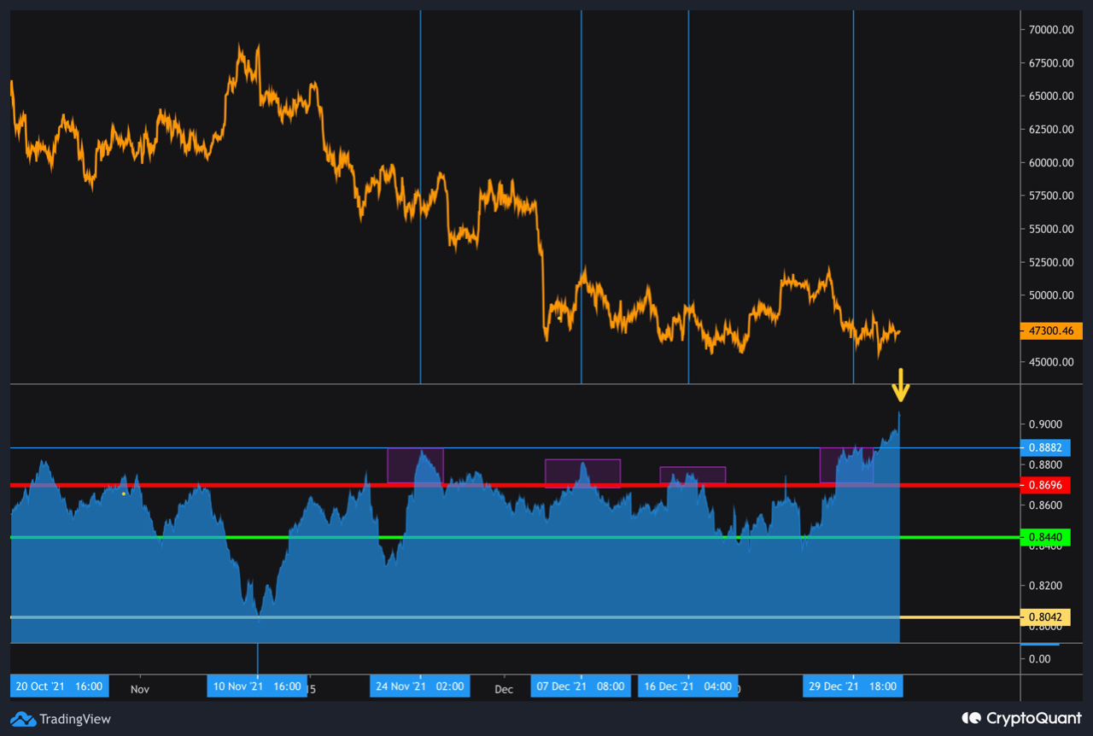Click the 10 Nov '21 16:00 date marker
This screenshot has width=1093, height=736.
click(256, 686)
